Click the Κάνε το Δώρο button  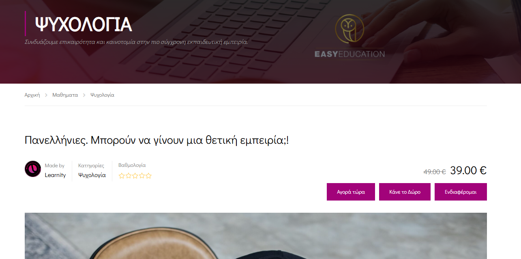(405, 192)
